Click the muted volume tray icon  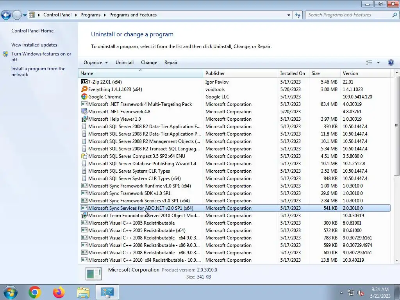361,293
